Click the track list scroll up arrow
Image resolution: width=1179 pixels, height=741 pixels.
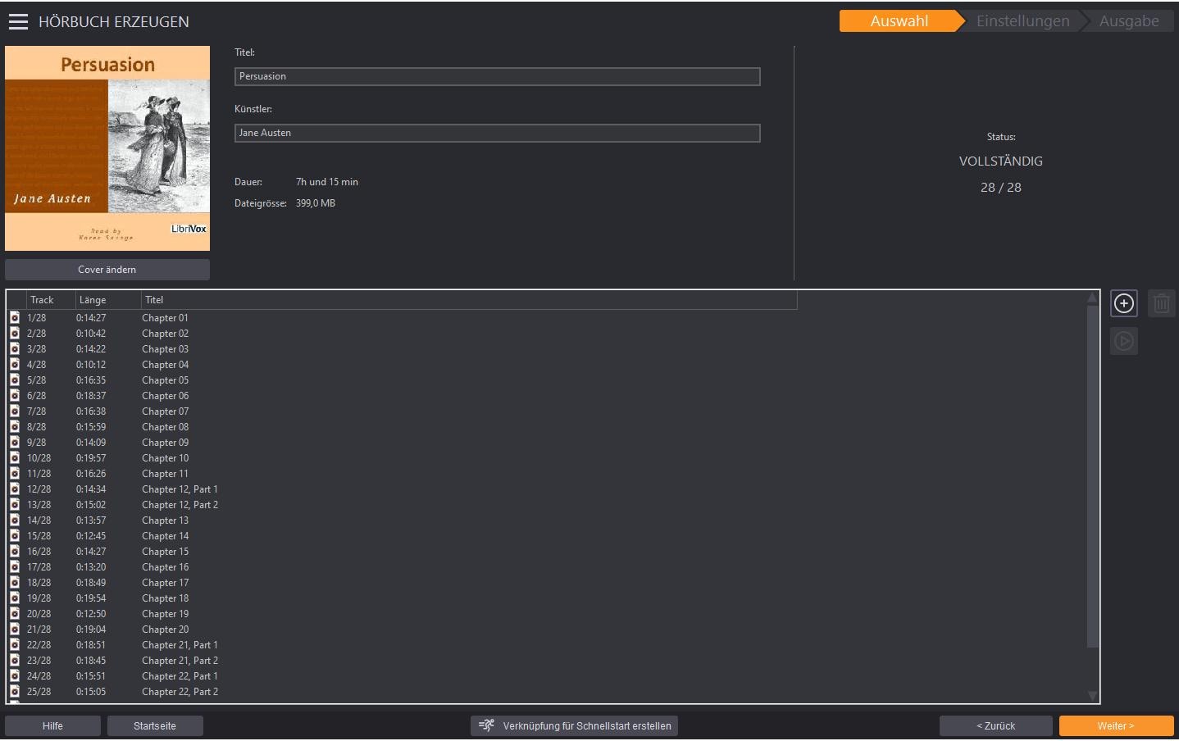pos(1092,298)
